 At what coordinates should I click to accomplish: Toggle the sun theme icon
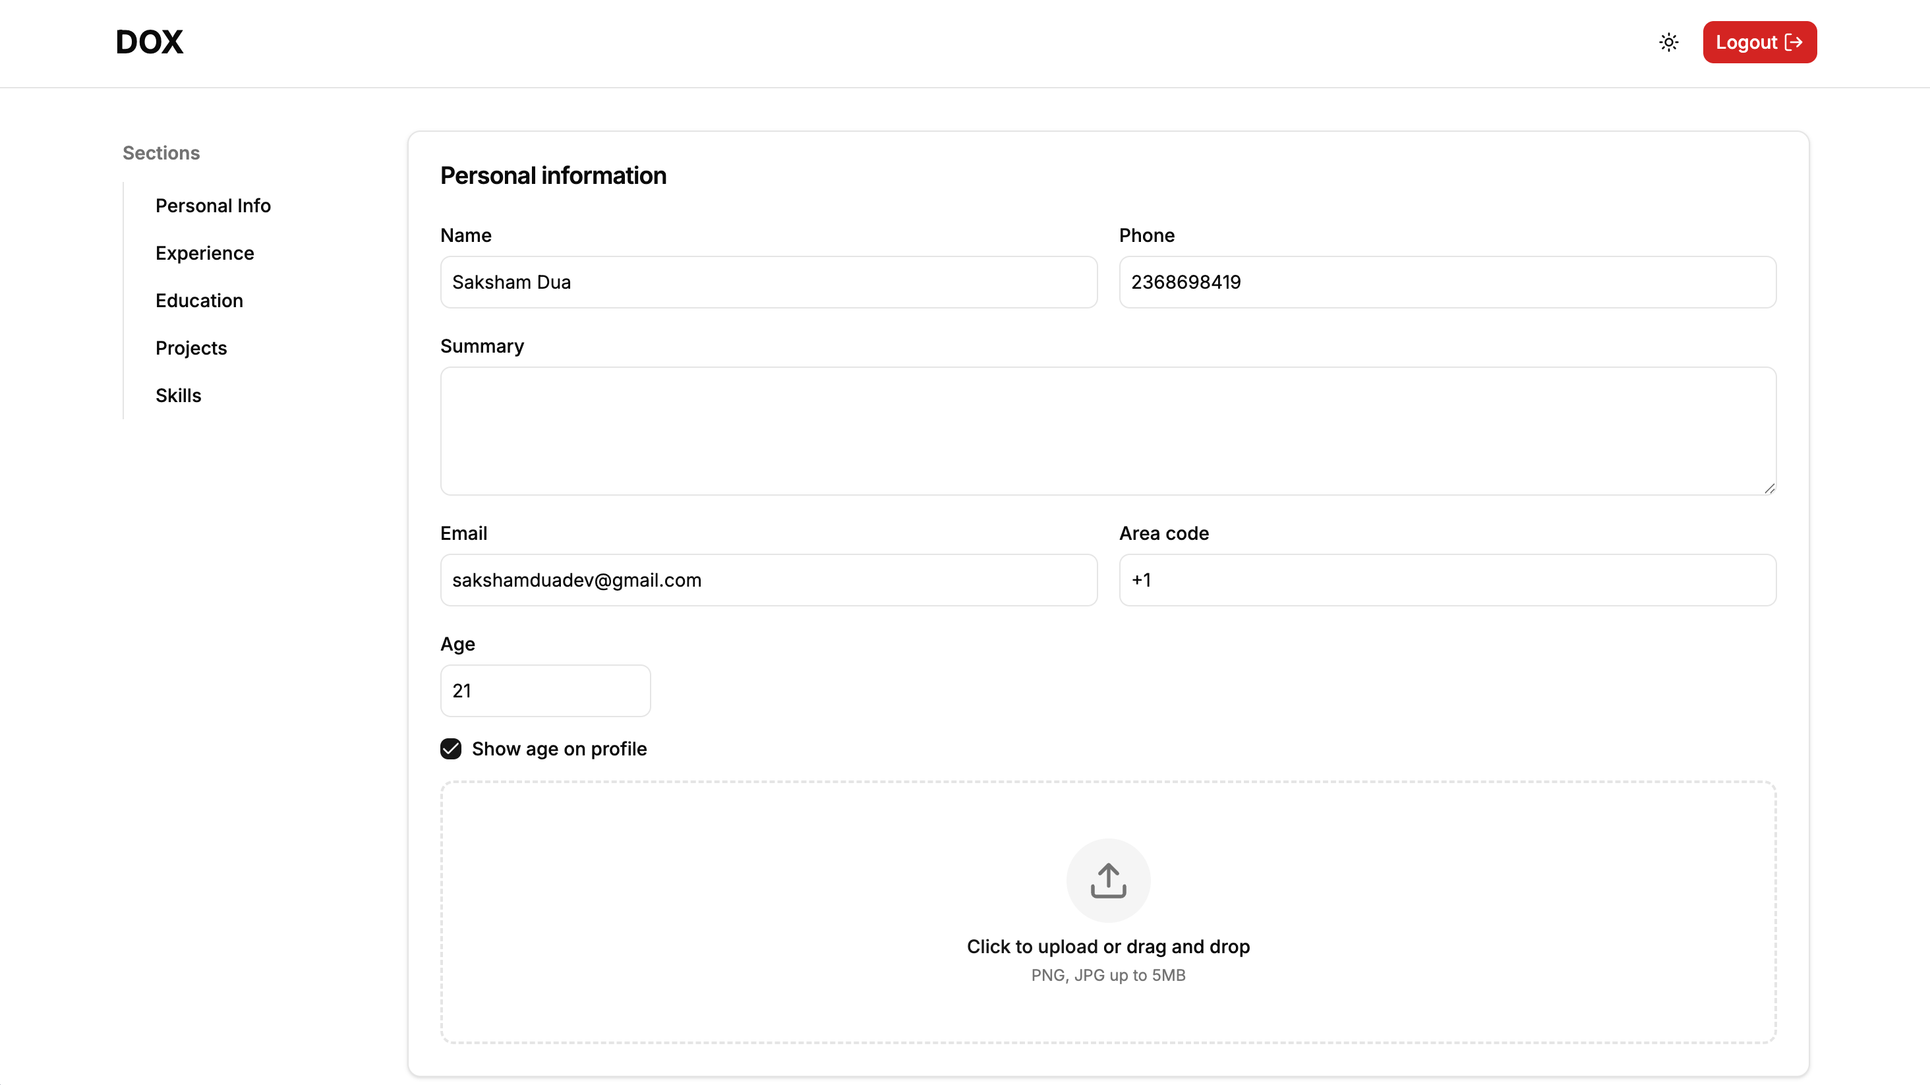(1668, 42)
